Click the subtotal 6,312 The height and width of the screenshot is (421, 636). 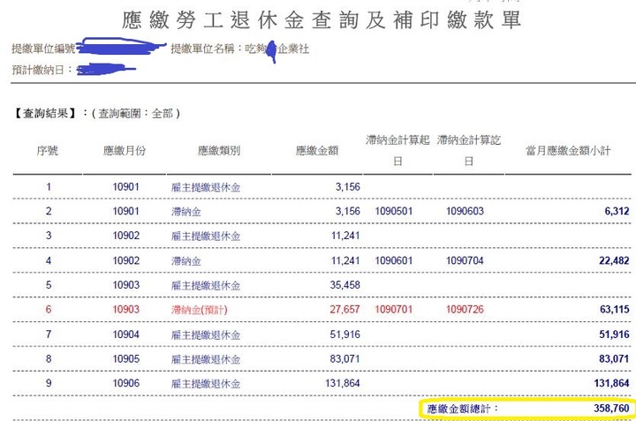pos(617,211)
